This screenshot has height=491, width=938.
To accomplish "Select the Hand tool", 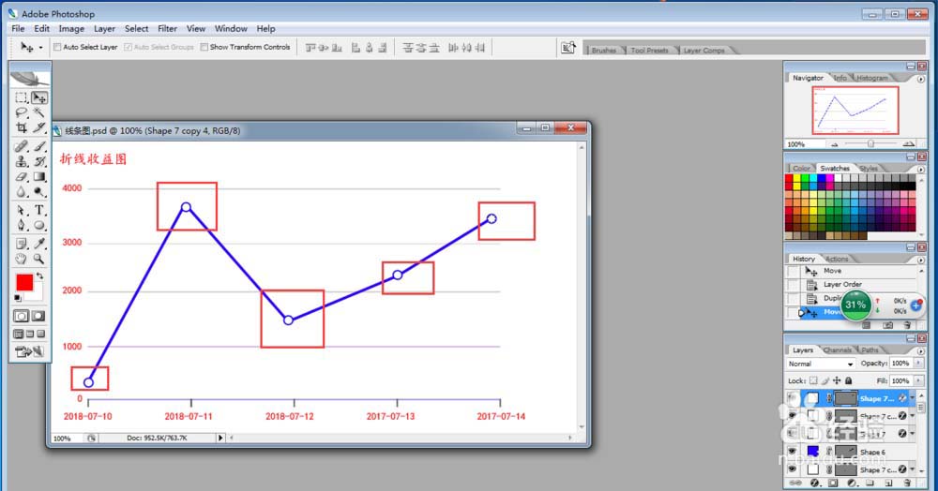I will click(21, 259).
